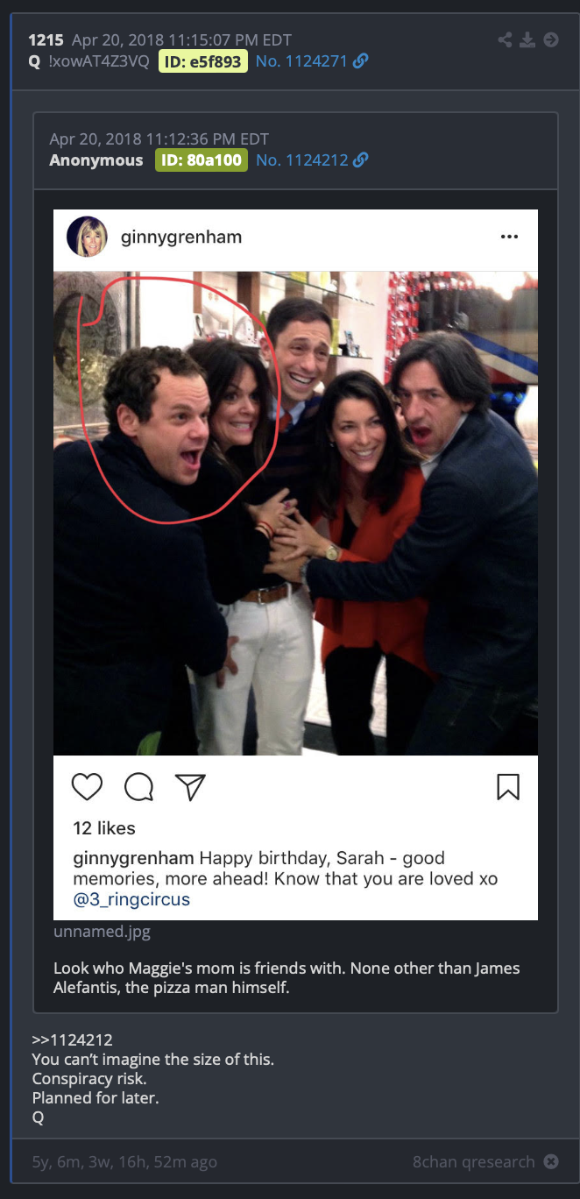Click the download icon in post header
The image size is (580, 1199).
(x=527, y=39)
